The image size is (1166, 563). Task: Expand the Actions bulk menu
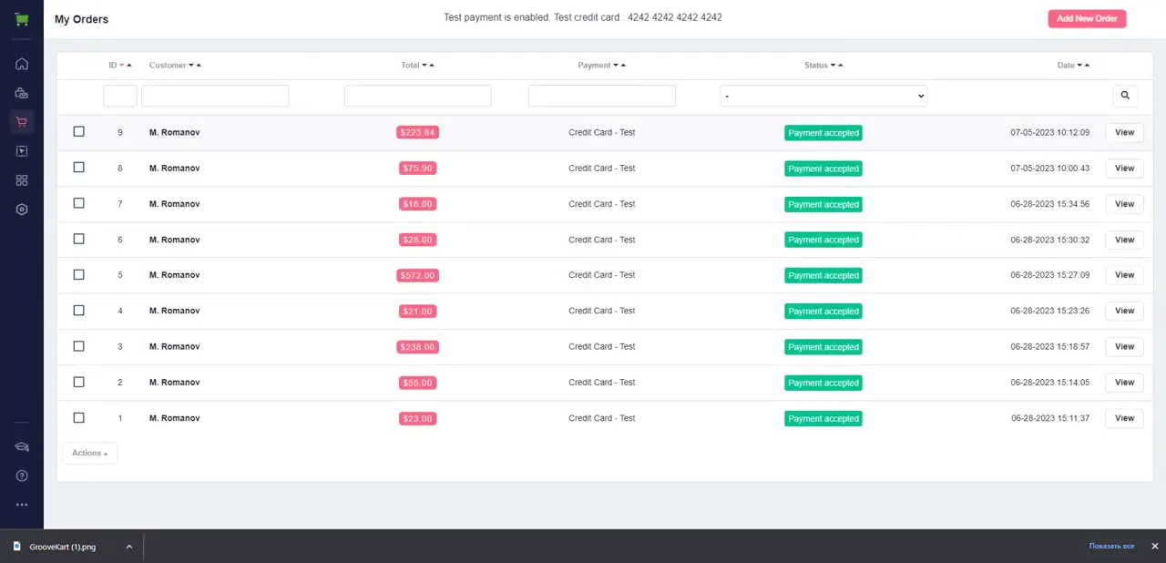[89, 453]
